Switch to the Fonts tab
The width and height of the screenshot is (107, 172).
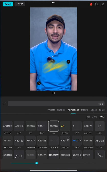click(x=102, y=110)
